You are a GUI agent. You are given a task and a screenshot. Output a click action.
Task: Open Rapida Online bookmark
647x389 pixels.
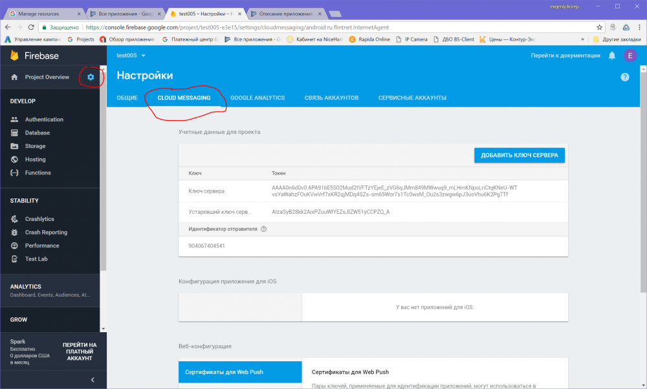point(369,39)
